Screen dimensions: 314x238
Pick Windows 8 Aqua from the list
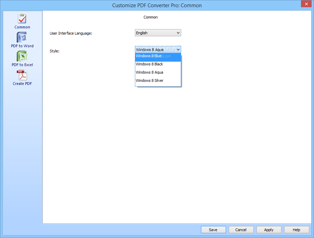pos(158,72)
